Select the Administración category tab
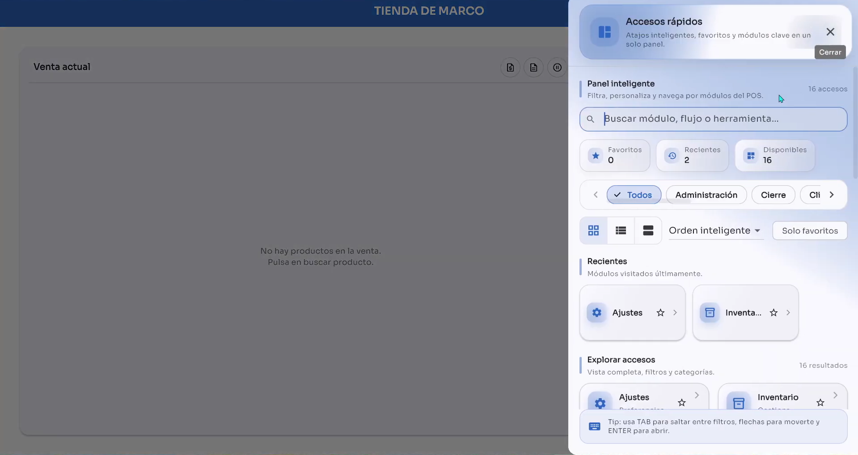 pos(706,195)
